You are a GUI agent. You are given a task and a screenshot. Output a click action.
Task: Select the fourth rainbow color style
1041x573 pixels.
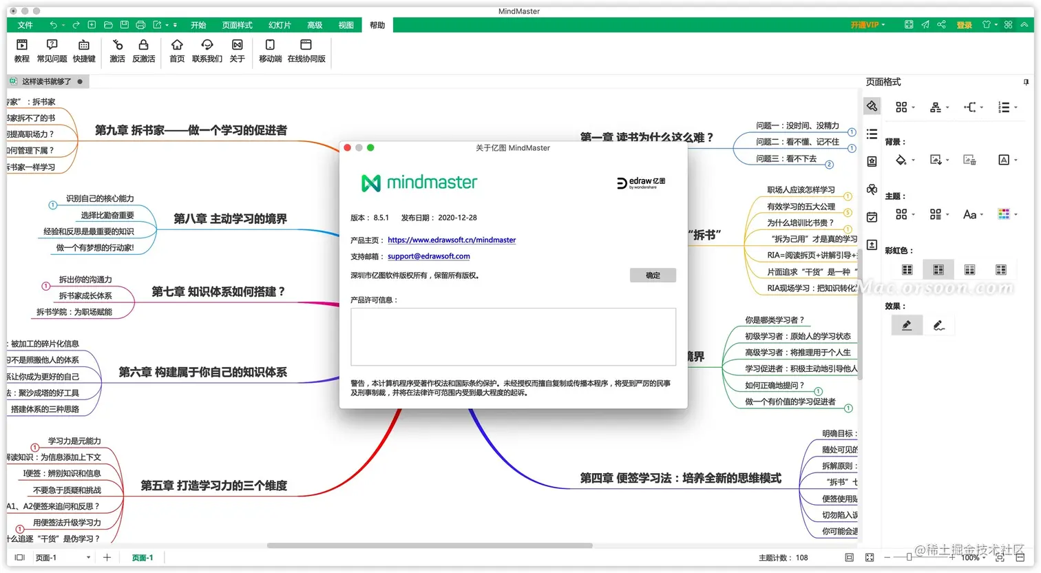(1001, 269)
